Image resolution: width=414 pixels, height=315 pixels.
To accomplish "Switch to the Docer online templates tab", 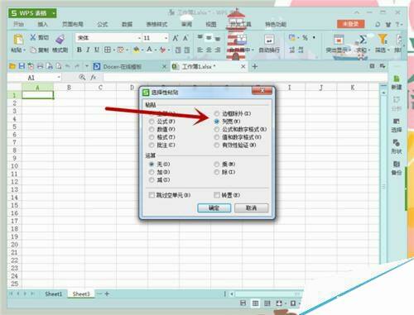I will [122, 66].
